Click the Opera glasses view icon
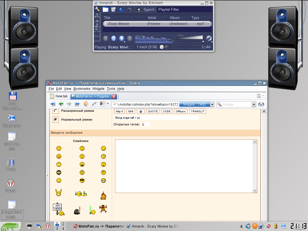The height and width of the screenshot is (231, 308). click(x=261, y=104)
